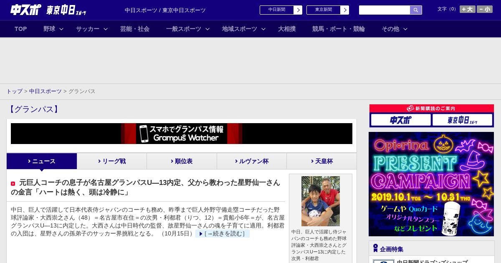Switch to the リーグ戦 tab
Screen dimensions: 501x263
[x=112, y=161]
